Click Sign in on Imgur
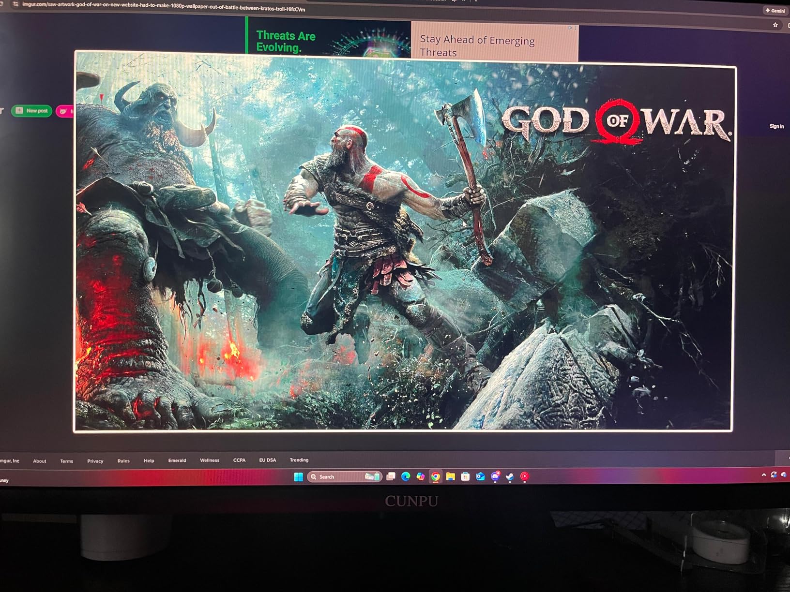790x592 pixels. click(776, 126)
